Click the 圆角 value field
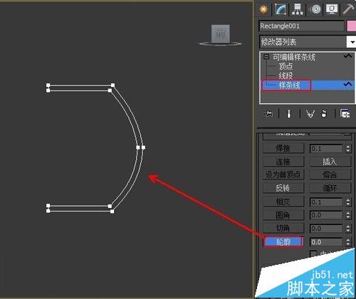The width and height of the screenshot is (356, 299). click(327, 215)
